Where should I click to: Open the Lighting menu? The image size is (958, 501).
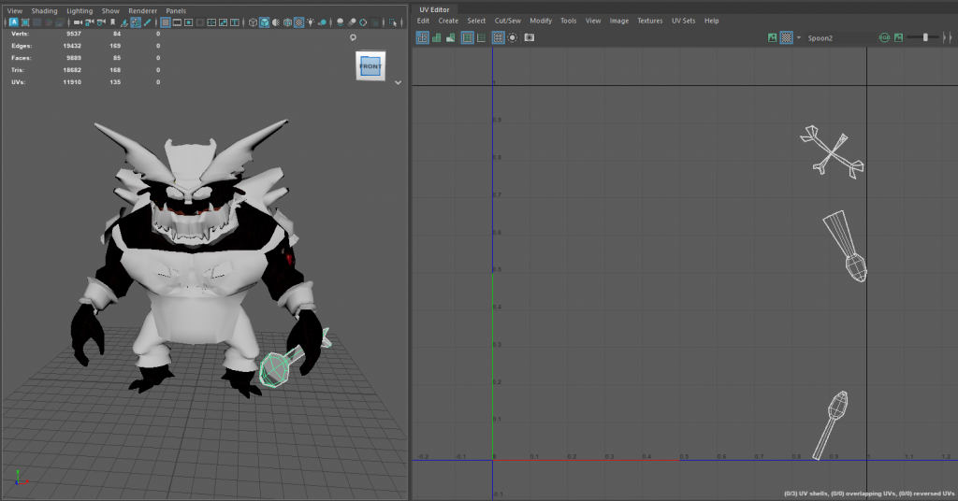point(80,11)
